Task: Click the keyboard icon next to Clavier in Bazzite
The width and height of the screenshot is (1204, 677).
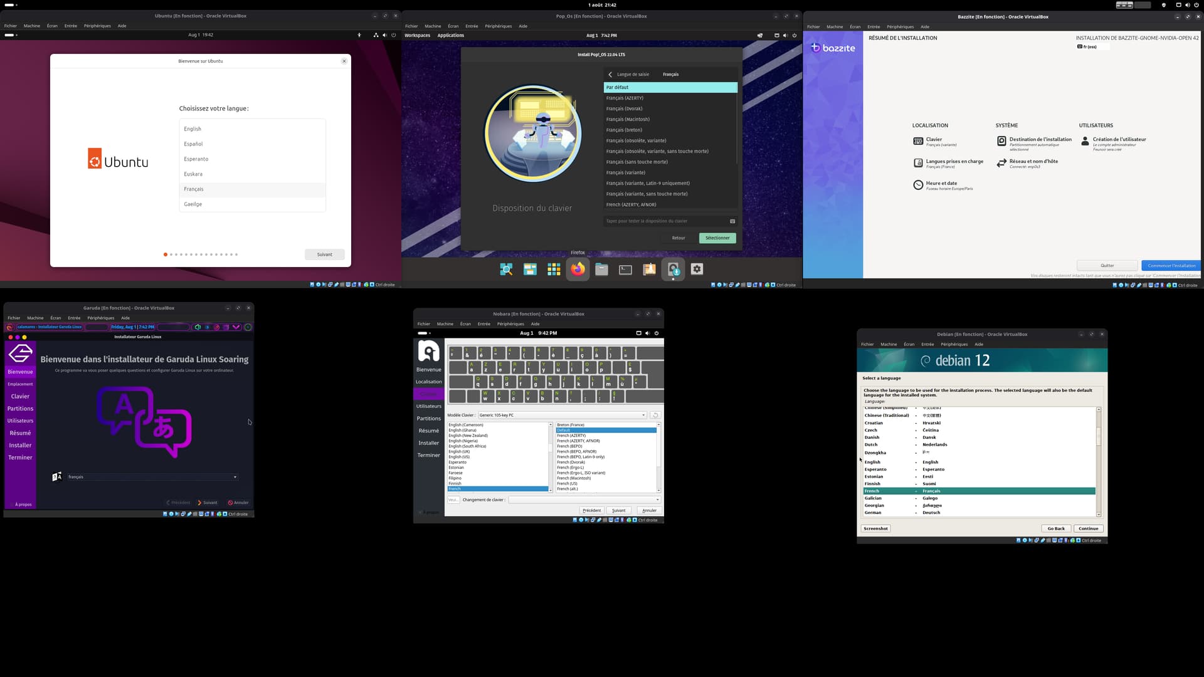Action: coord(918,142)
